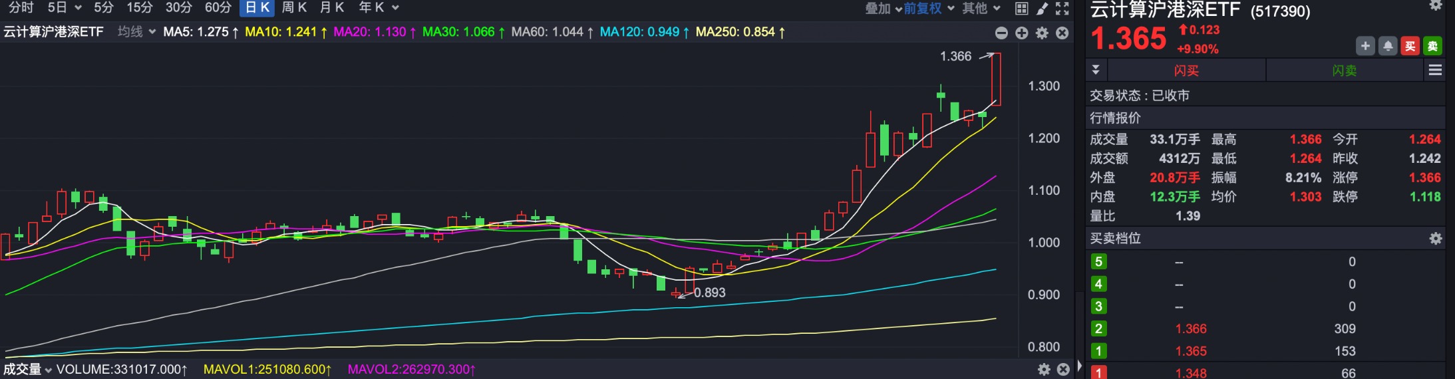
Task: Open the 成交量 indicator dropdown
Action: pos(27,369)
